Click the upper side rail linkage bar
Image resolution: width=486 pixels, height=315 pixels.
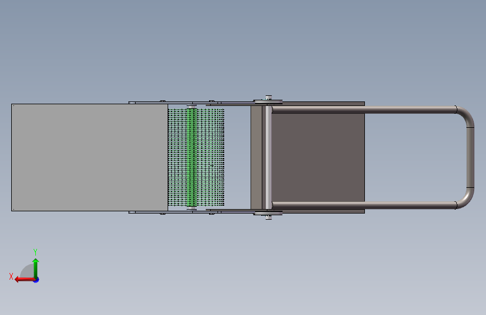pyautogui.click(x=192, y=103)
